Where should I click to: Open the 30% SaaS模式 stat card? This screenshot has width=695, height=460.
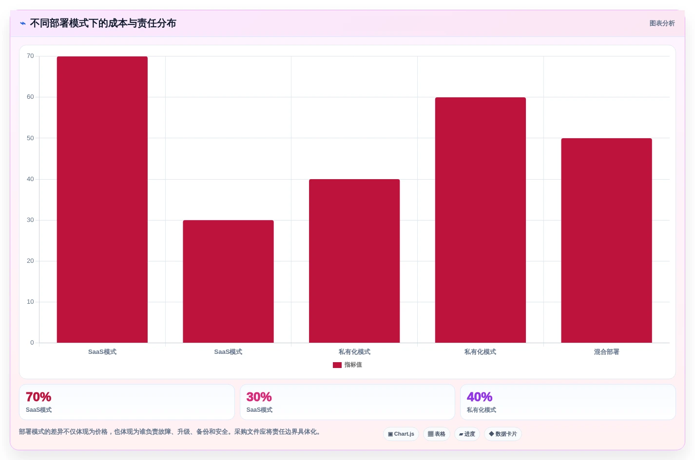tap(347, 402)
